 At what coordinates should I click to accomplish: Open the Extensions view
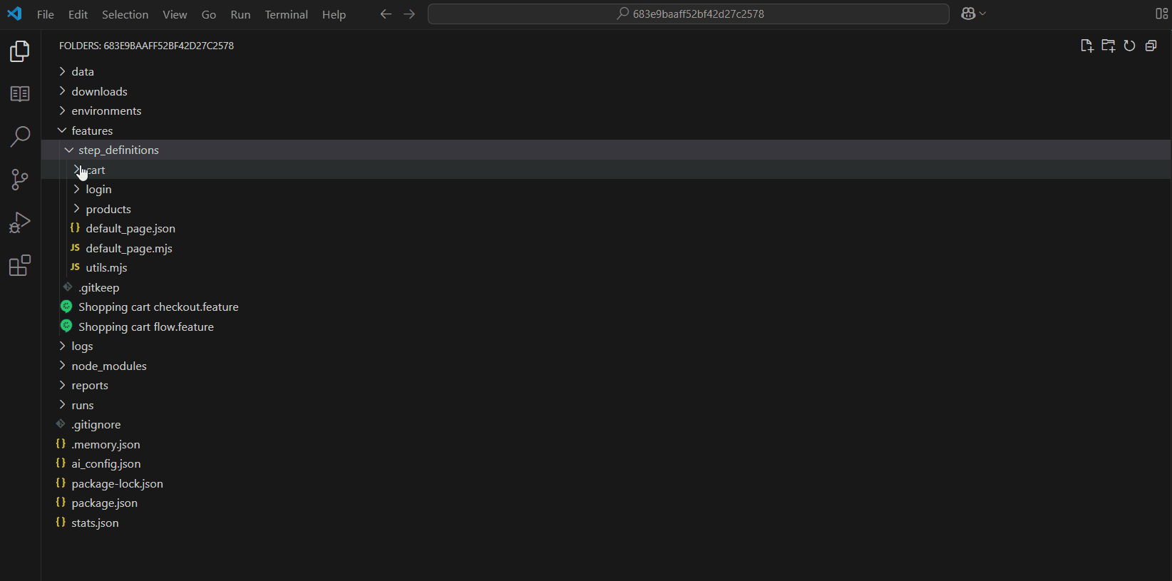pos(20,266)
